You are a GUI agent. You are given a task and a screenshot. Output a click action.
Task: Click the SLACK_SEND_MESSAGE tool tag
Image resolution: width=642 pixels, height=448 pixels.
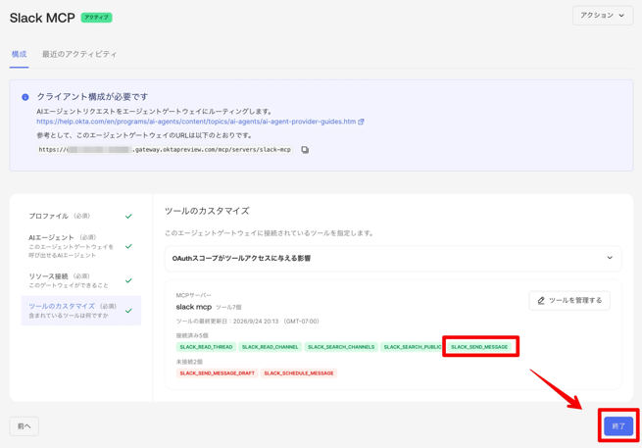pyautogui.click(x=479, y=347)
